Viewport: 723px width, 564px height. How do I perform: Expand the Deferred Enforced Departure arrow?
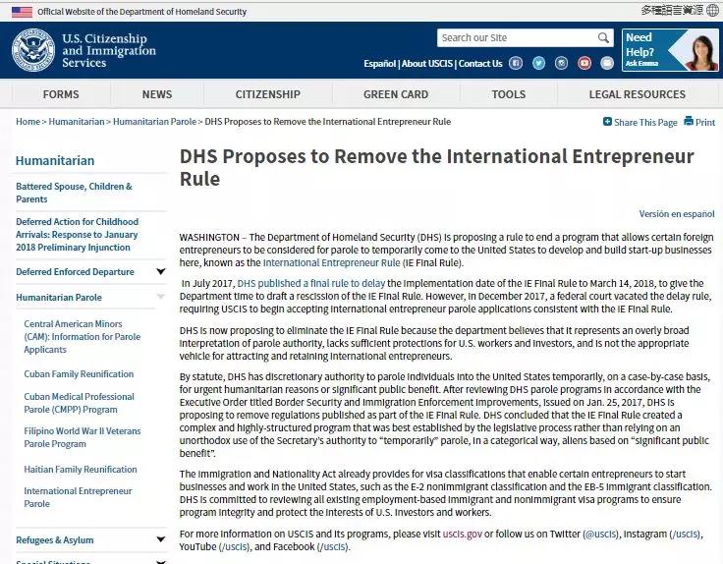coord(160,271)
